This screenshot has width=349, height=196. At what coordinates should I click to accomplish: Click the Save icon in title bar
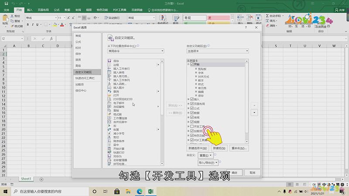[6, 3]
